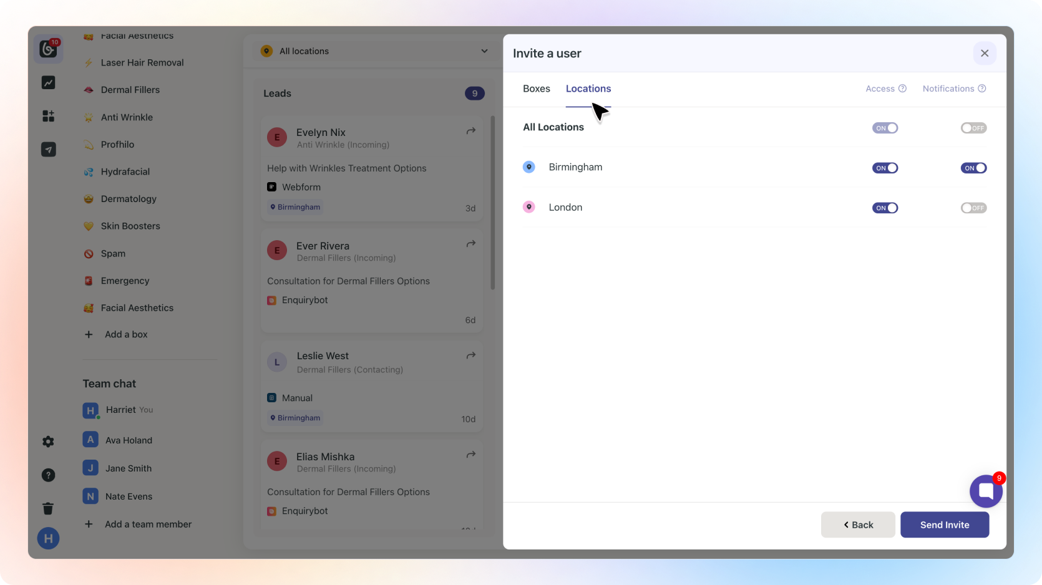Click the plus icon beside Add a box
Image resolution: width=1042 pixels, height=585 pixels.
tap(89, 335)
